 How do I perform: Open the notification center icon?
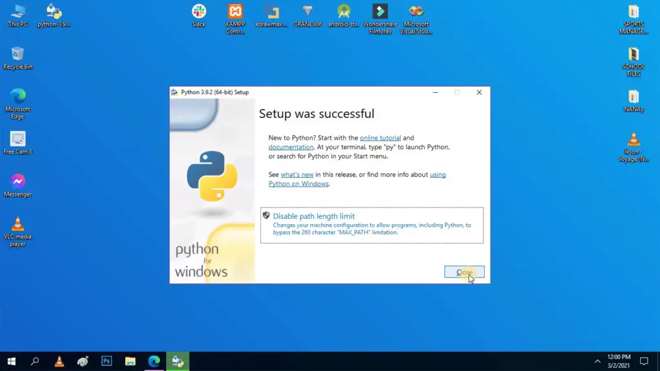coord(644,361)
